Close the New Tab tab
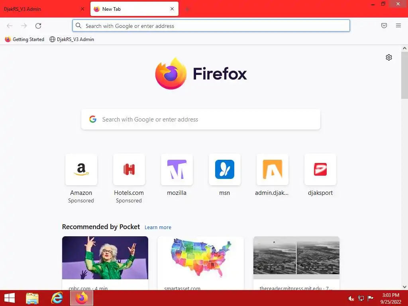The height and width of the screenshot is (306, 408). coord(172,9)
